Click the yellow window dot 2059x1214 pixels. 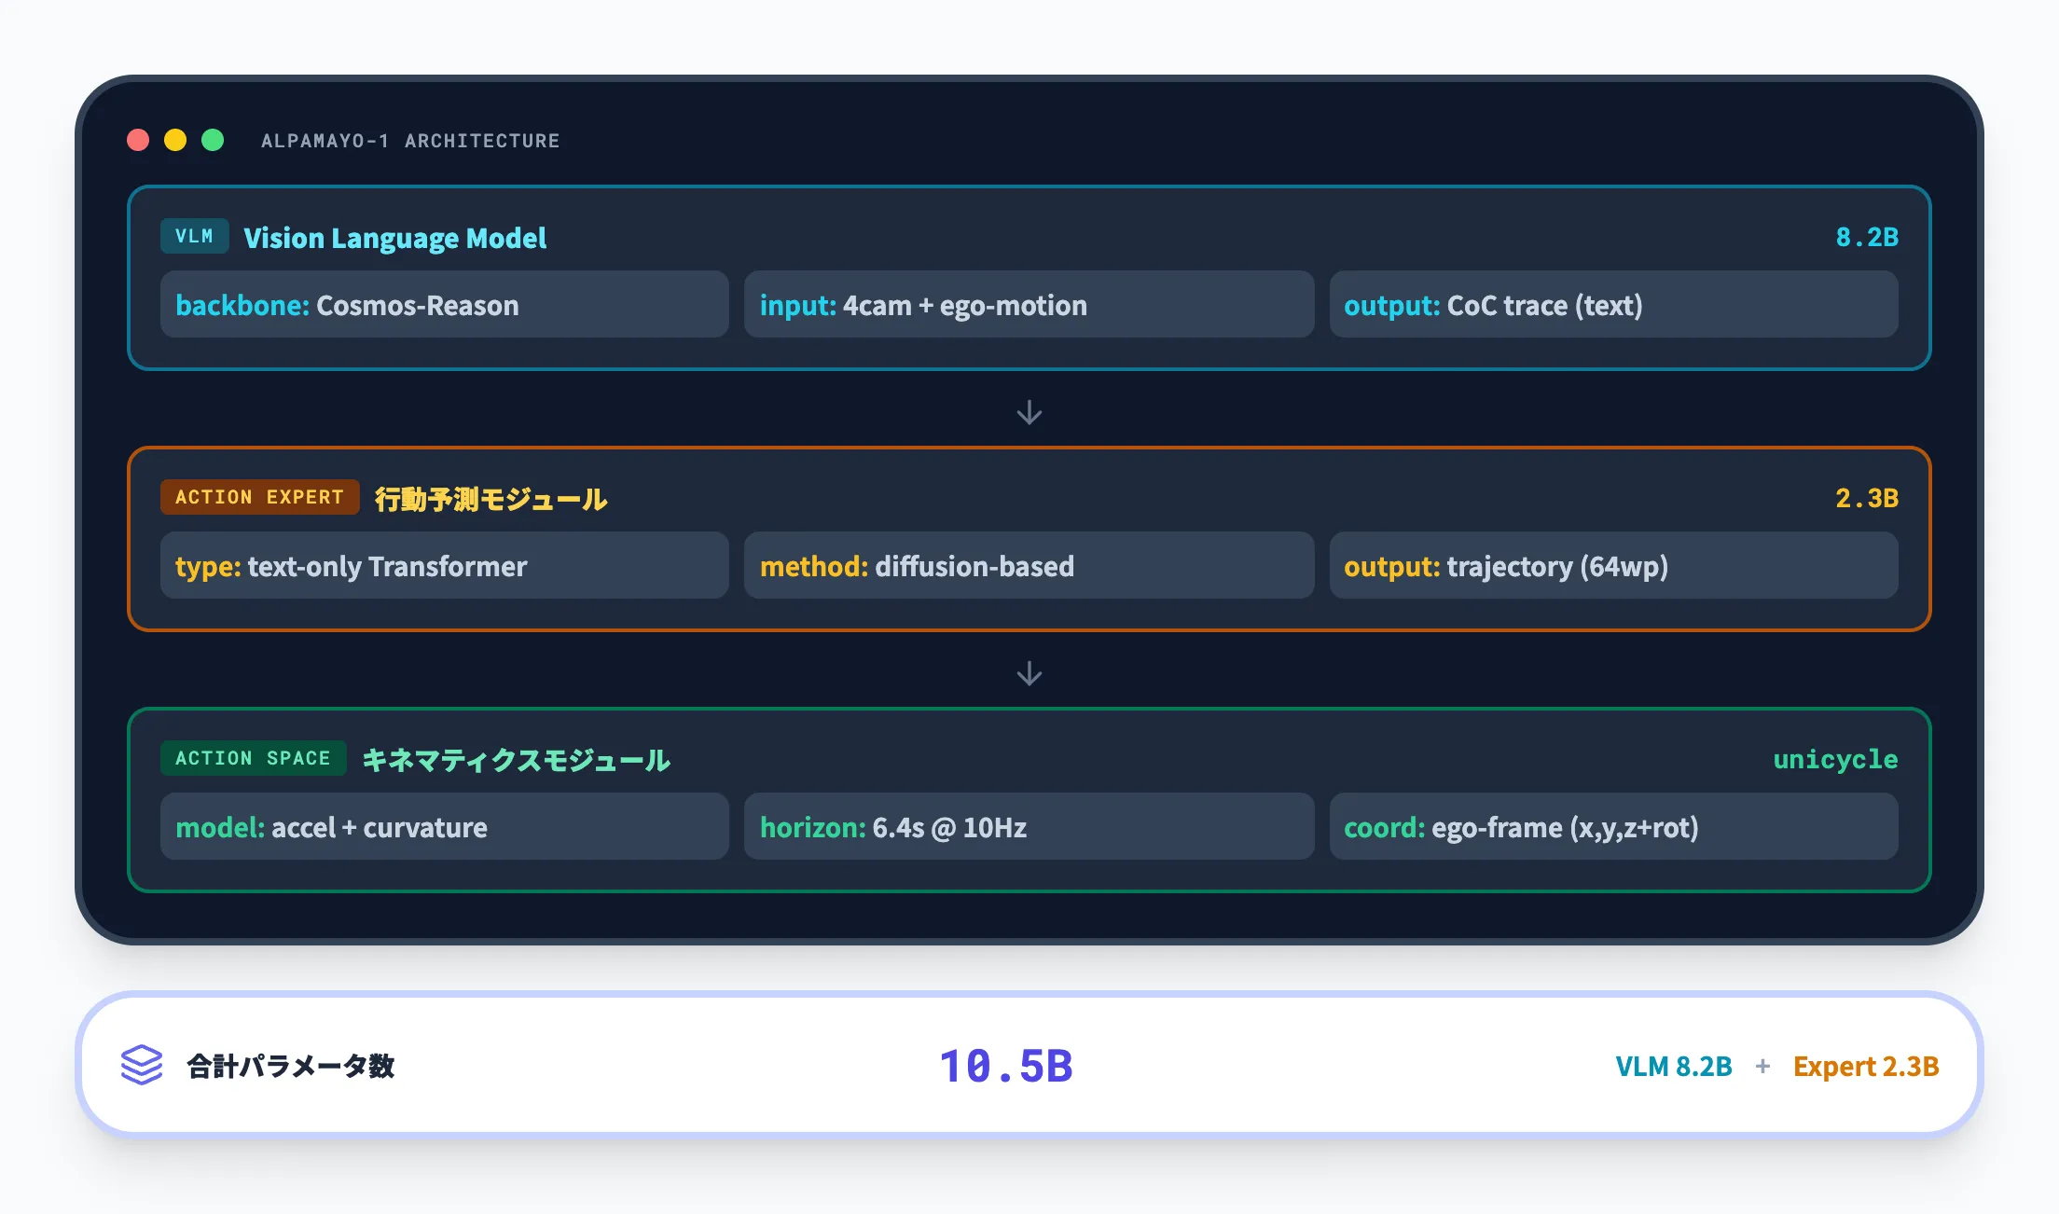175,140
